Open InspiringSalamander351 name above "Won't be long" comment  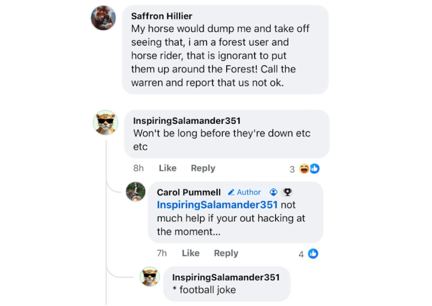[x=187, y=121]
